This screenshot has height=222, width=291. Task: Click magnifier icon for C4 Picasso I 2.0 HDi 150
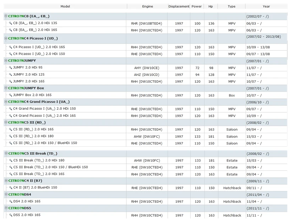10,54
